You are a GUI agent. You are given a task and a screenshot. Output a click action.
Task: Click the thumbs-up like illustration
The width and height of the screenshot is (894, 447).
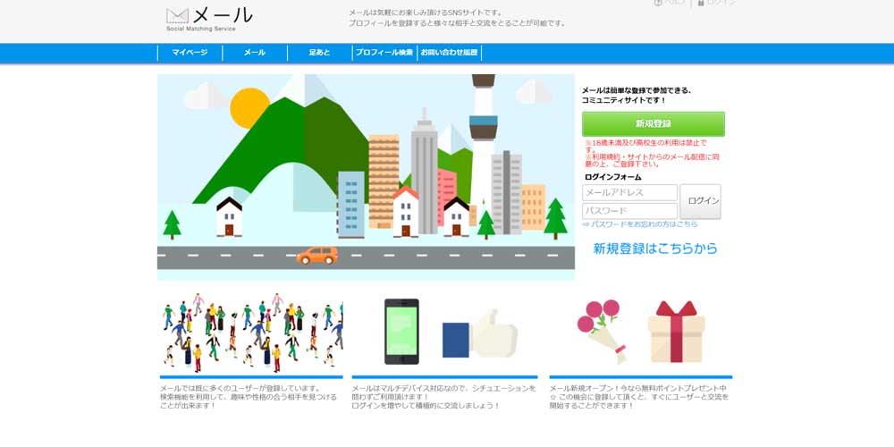481,335
